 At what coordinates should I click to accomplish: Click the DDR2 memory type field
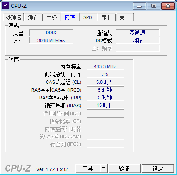[51, 33]
